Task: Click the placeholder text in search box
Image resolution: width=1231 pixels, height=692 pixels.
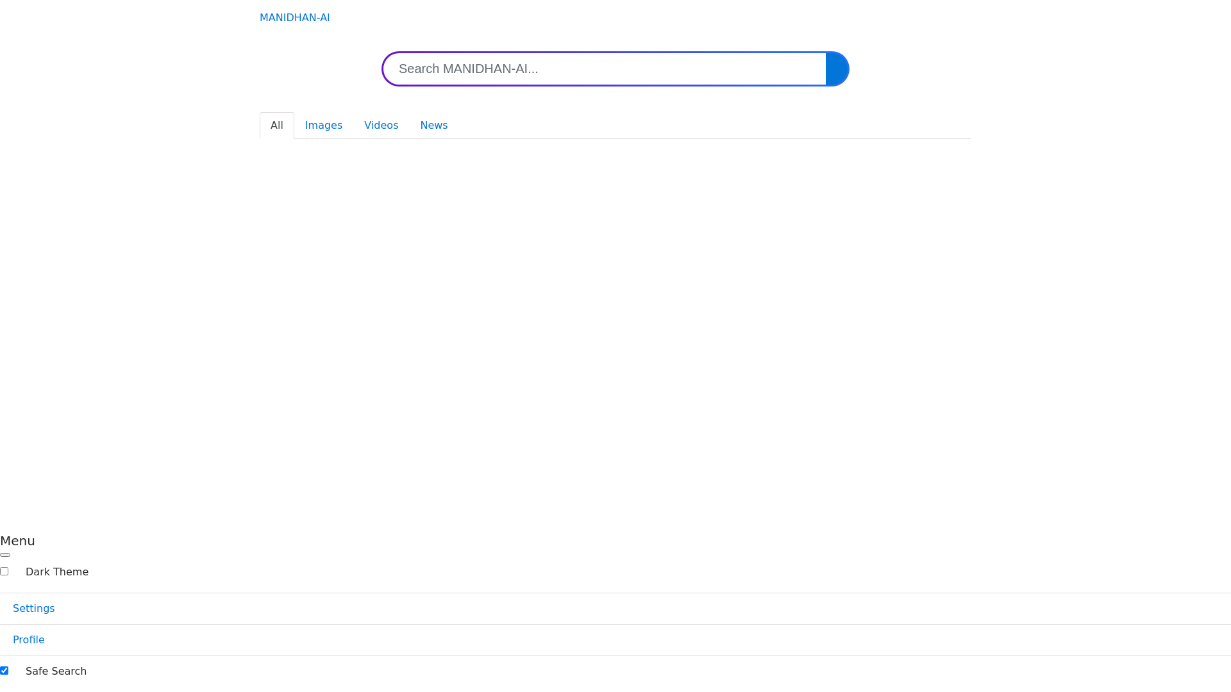Action: pos(468,69)
